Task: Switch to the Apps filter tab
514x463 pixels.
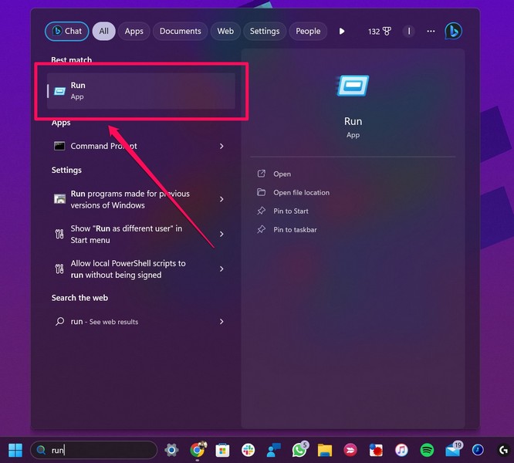Action: click(134, 32)
